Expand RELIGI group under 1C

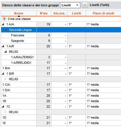tap(5, 112)
